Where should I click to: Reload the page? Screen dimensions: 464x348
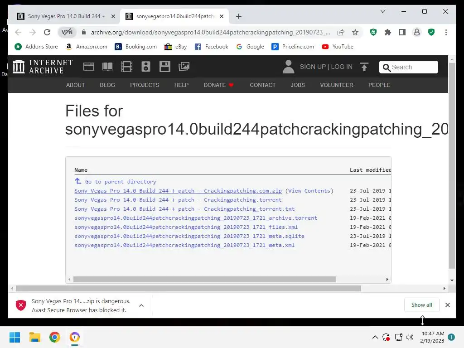pos(47,32)
